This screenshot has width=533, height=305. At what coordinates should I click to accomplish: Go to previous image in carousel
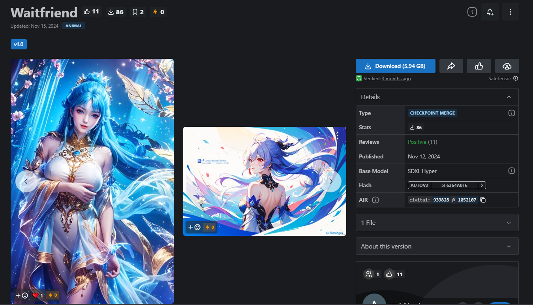point(26,182)
